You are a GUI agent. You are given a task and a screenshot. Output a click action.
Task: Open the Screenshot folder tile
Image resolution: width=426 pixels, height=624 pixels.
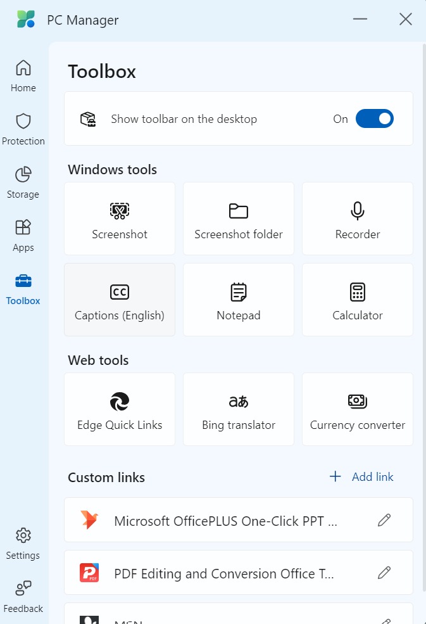(x=239, y=219)
